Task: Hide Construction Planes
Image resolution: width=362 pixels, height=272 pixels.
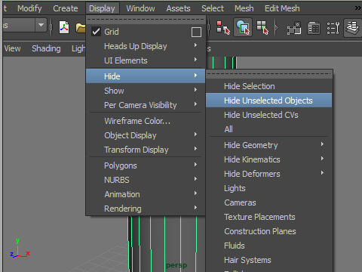Action: pyautogui.click(x=269, y=231)
